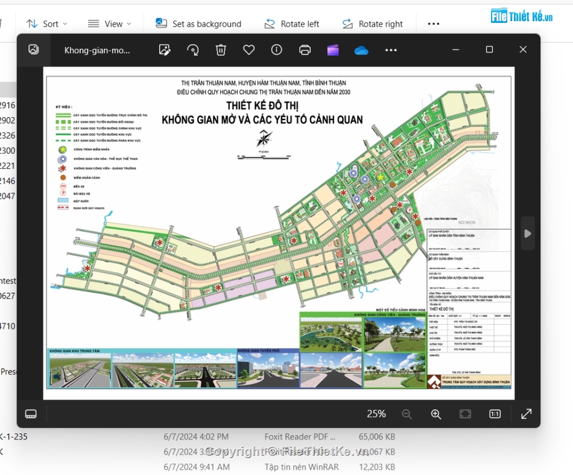Click the K-1-235 file name in Explorer

(13, 436)
